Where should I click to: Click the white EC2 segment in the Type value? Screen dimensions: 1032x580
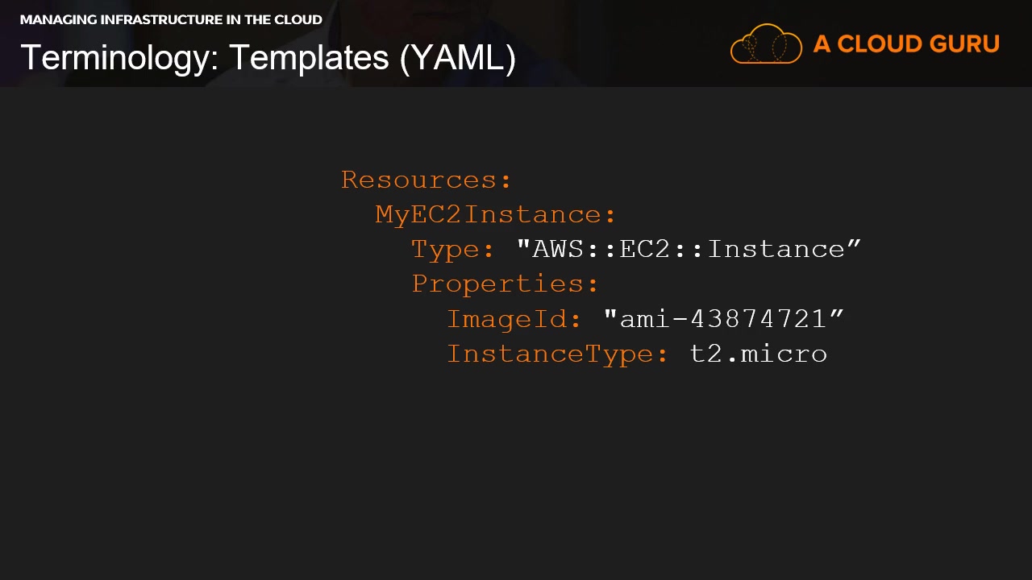[644, 249]
